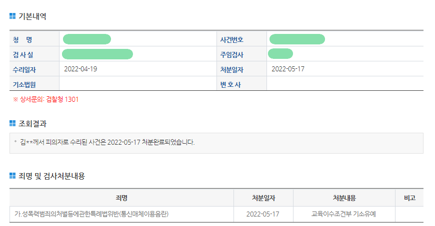The image size is (435, 226).
Task: Click the redacted 검사실 value
Action: (x=97, y=54)
